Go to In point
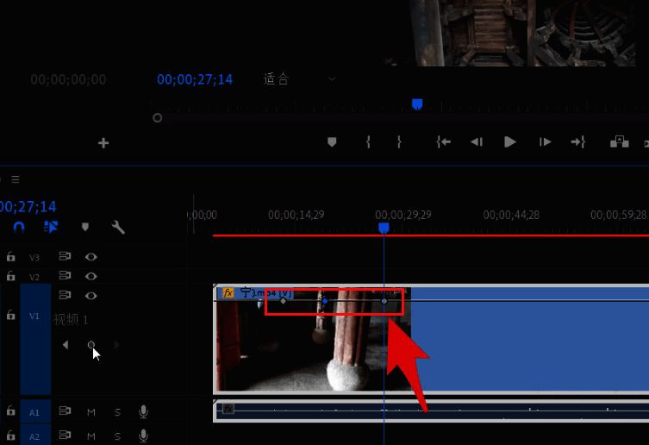The height and width of the screenshot is (445, 649). [443, 142]
